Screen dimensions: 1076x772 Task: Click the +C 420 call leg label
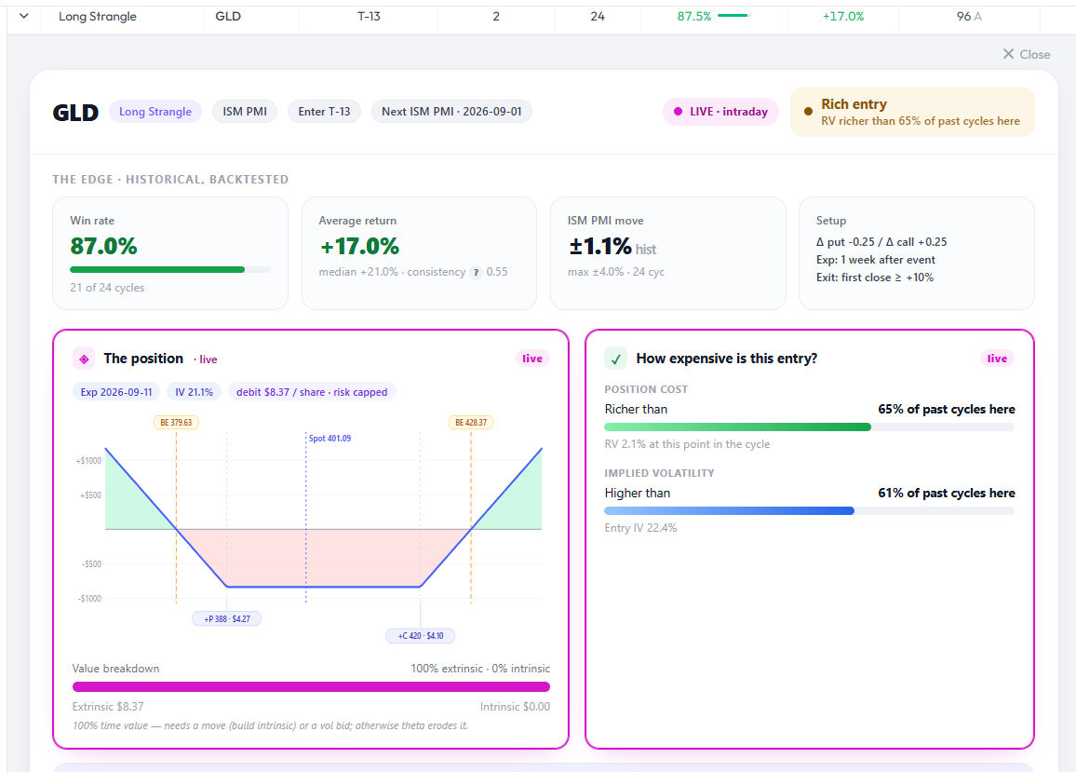coord(421,636)
